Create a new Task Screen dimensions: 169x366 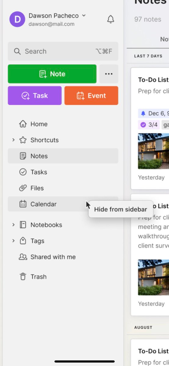coord(35,95)
